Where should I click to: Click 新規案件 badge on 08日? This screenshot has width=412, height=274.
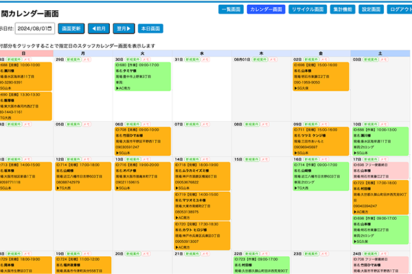(252, 125)
